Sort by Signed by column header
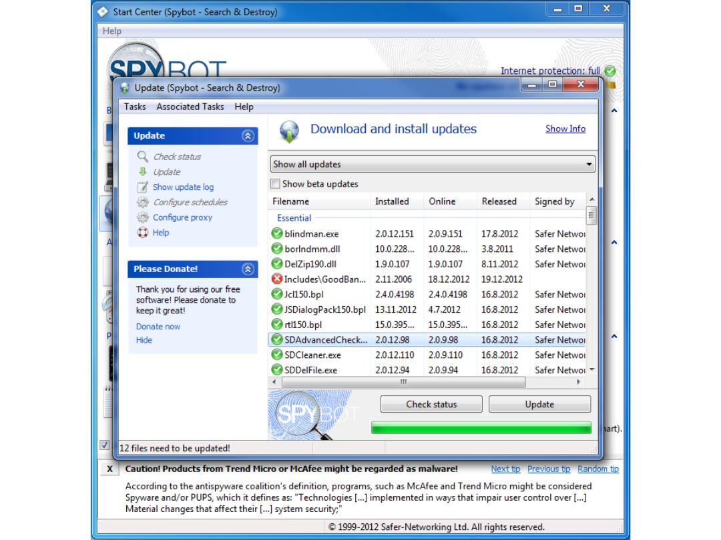The height and width of the screenshot is (540, 721). (x=557, y=201)
